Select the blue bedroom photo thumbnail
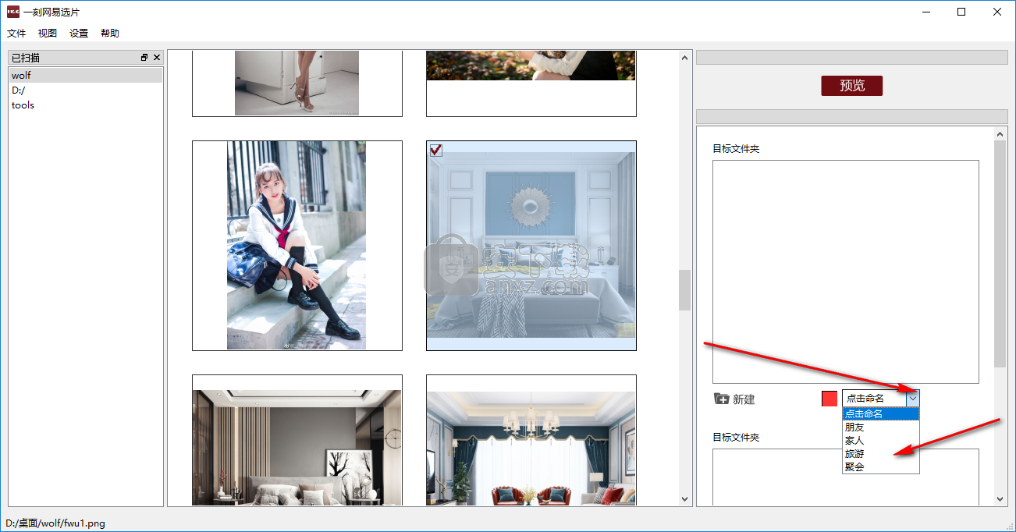Viewport: 1016px width, 532px height. tap(531, 246)
